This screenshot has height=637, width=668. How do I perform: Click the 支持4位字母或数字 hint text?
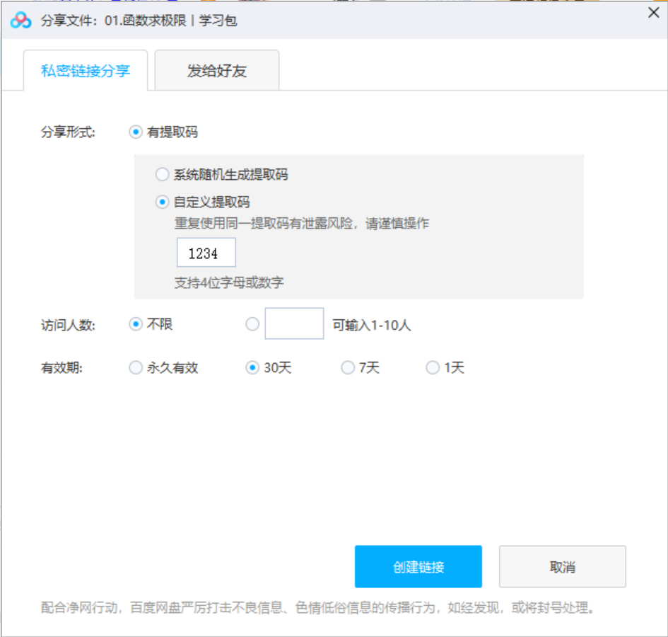pos(229,282)
